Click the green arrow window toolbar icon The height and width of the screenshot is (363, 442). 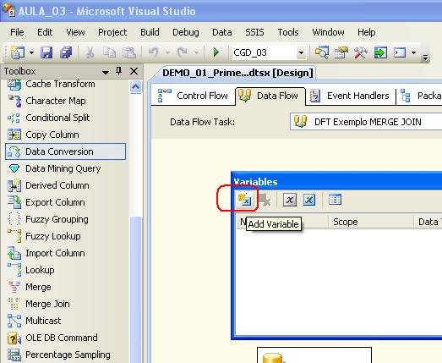coord(380,52)
